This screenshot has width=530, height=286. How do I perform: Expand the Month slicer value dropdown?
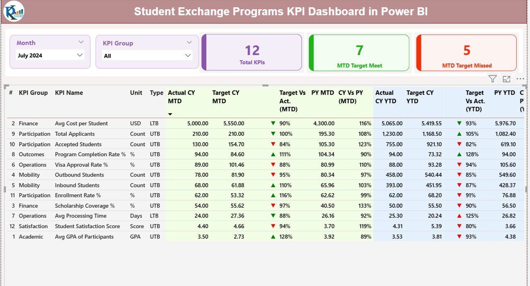80,55
